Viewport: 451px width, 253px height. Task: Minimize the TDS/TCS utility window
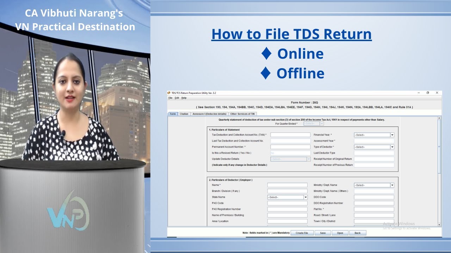coord(419,93)
